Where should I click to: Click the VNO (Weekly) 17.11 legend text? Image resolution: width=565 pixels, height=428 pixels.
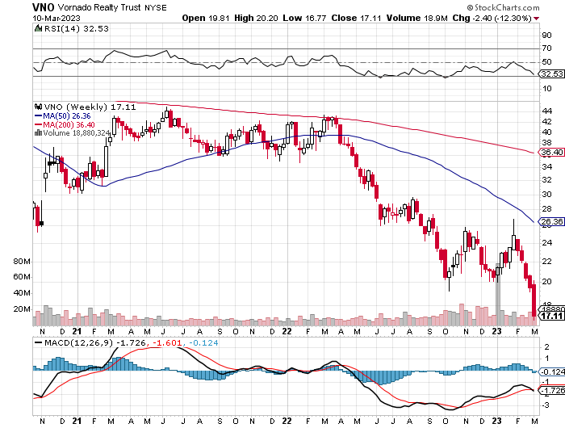tap(90, 107)
